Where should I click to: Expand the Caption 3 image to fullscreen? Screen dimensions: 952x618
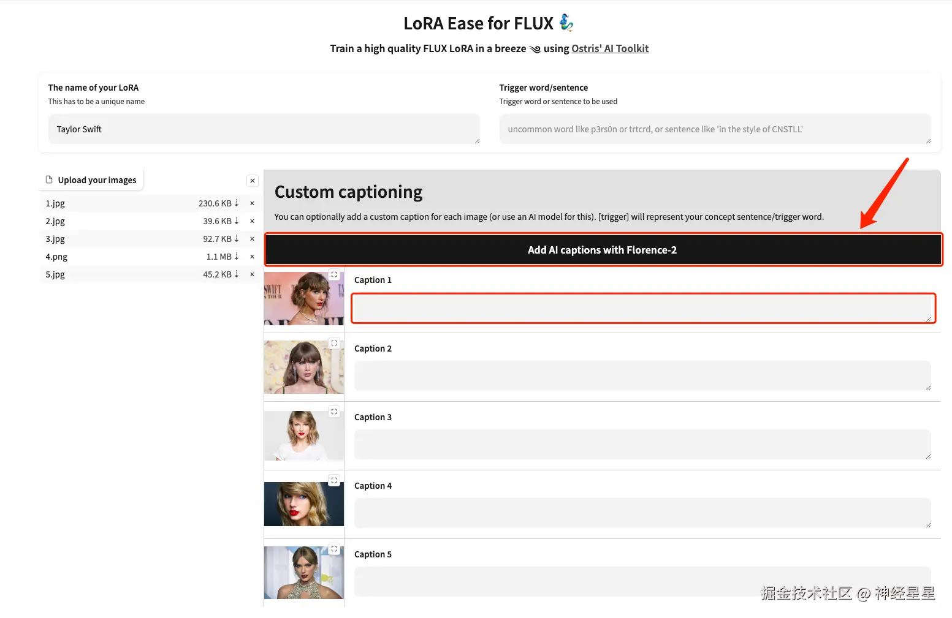tap(334, 412)
